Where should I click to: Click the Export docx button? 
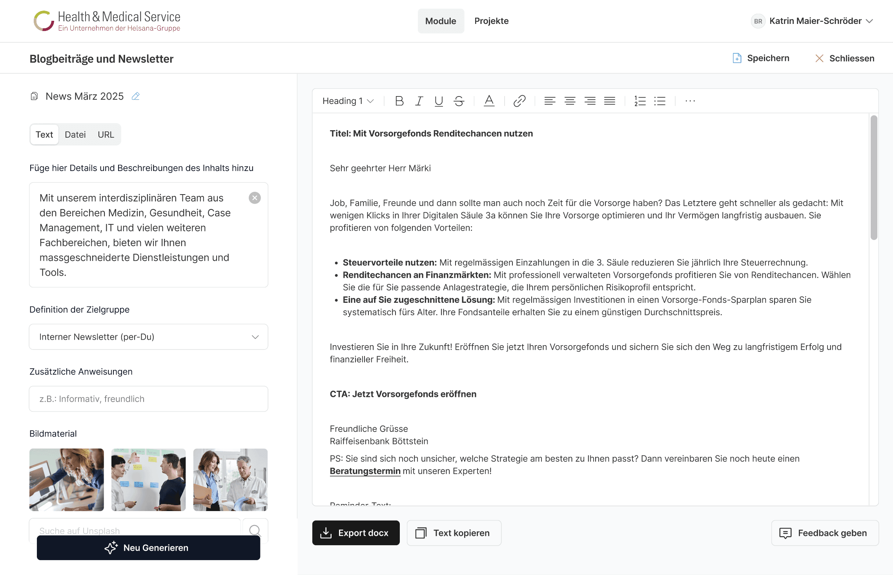355,533
